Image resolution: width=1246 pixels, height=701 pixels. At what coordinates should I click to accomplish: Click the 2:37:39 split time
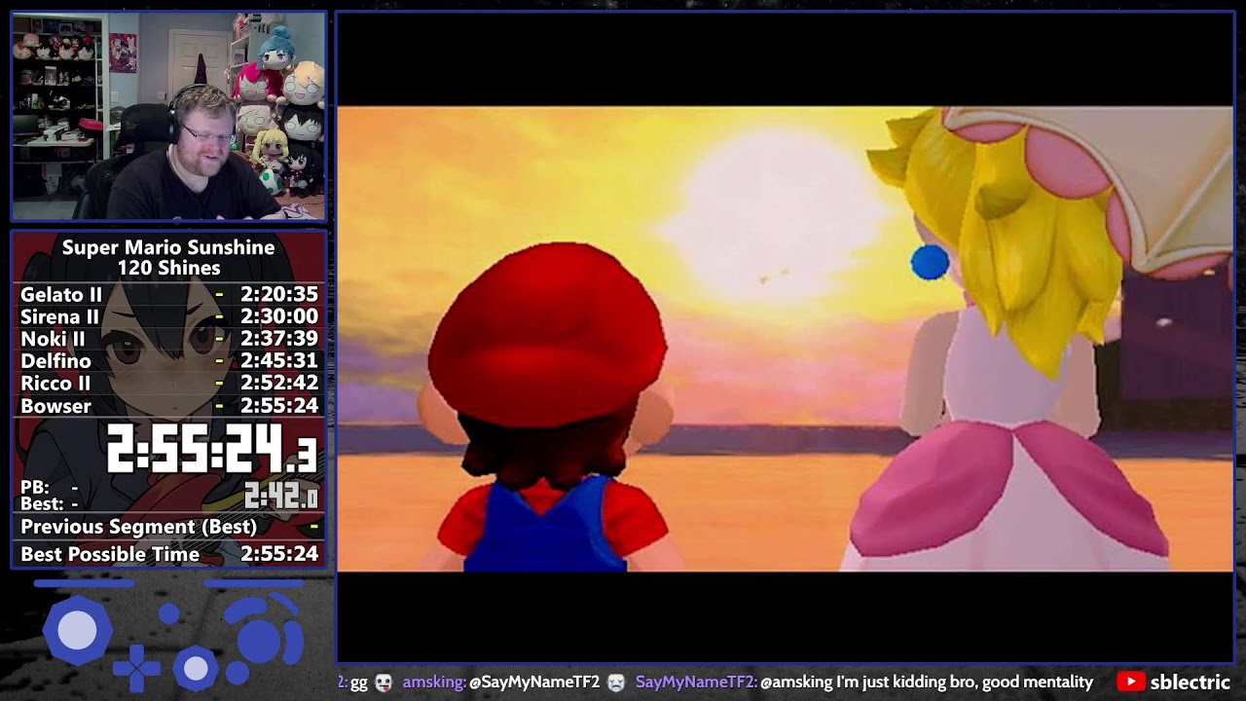pos(279,339)
